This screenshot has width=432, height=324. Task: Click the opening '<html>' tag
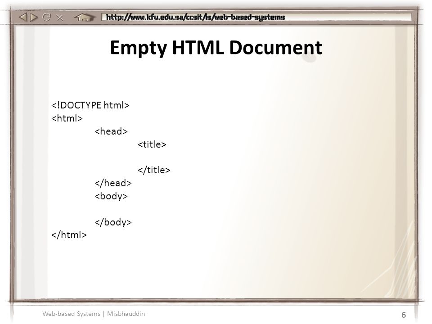[x=67, y=118]
